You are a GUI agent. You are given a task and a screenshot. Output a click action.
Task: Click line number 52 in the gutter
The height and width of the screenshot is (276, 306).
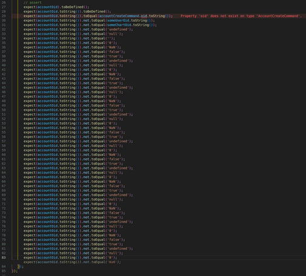(x=4, y=119)
